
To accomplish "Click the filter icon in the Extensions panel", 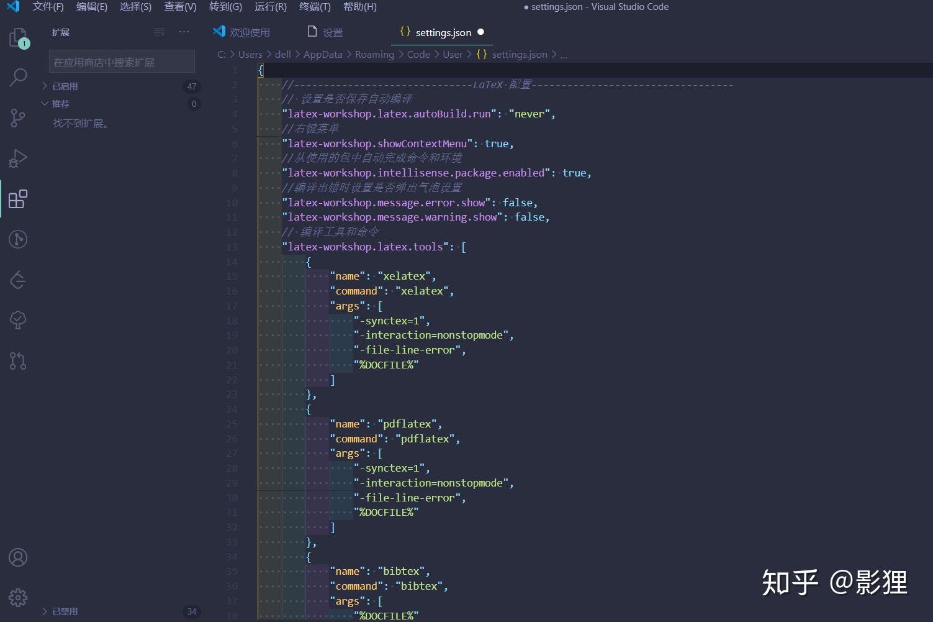I will point(160,32).
